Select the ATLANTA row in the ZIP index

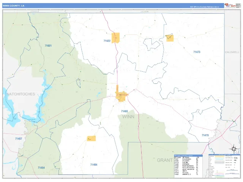(x=187, y=161)
